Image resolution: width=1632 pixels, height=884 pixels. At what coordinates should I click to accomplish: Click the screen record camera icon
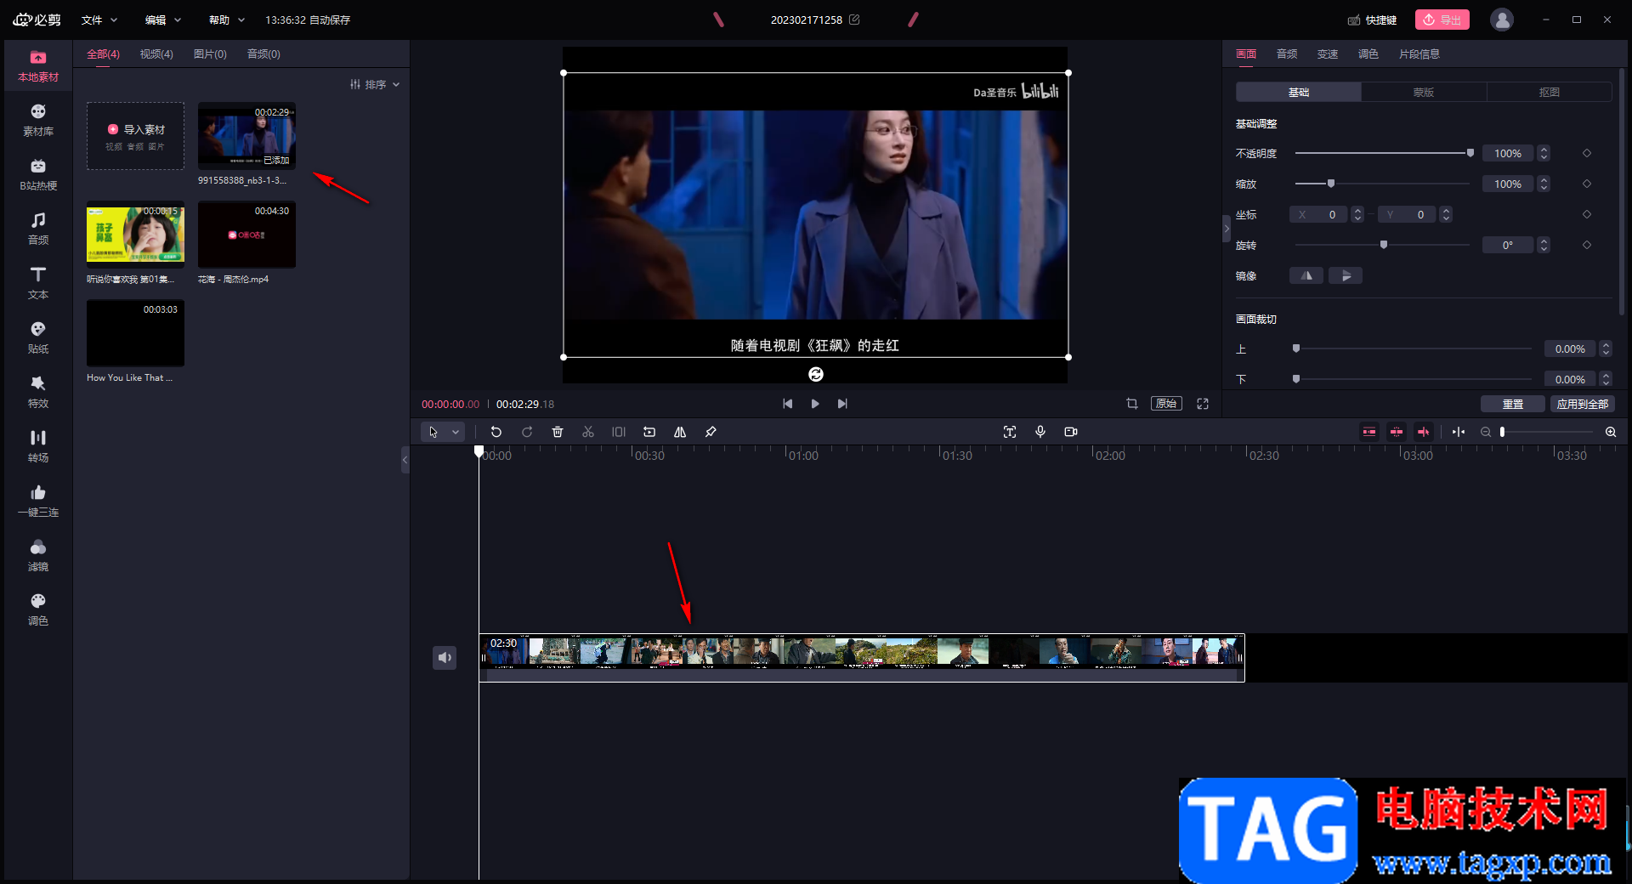tap(1071, 432)
